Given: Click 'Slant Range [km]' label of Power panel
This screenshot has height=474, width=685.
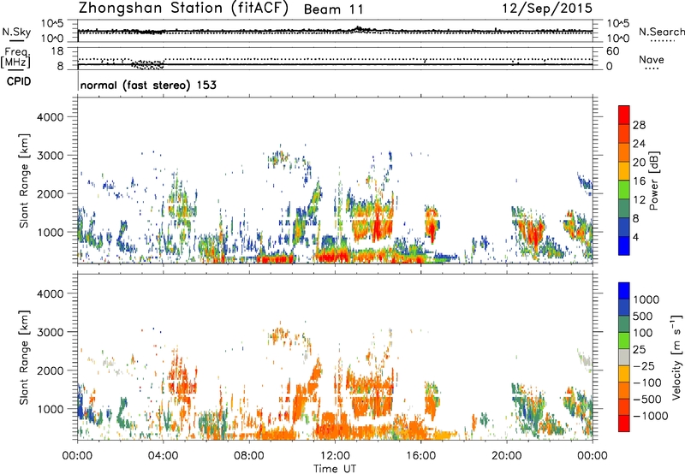Looking at the screenshot, I should point(24,181).
